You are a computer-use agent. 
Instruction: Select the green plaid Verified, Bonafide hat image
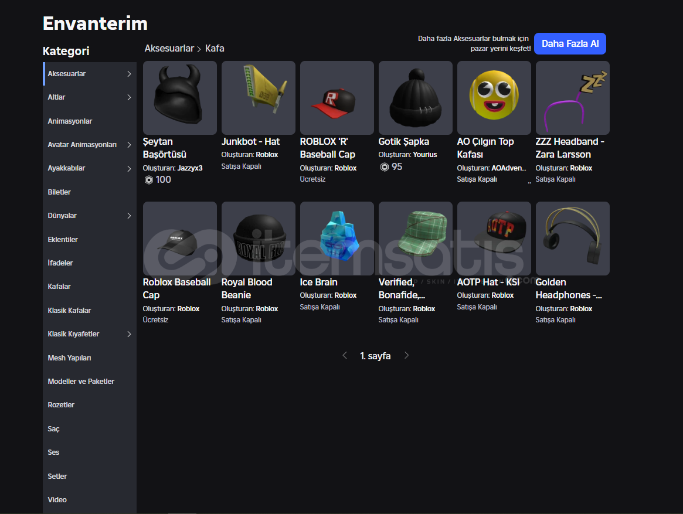[x=416, y=239]
